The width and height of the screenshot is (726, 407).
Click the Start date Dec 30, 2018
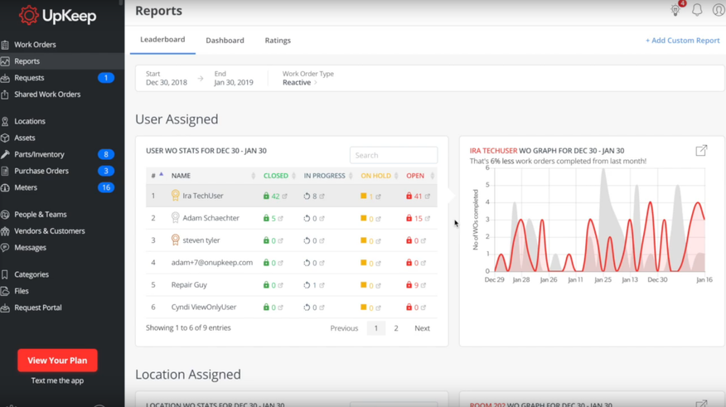pos(167,83)
